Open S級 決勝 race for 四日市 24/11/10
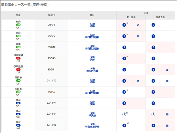 (93, 81)
